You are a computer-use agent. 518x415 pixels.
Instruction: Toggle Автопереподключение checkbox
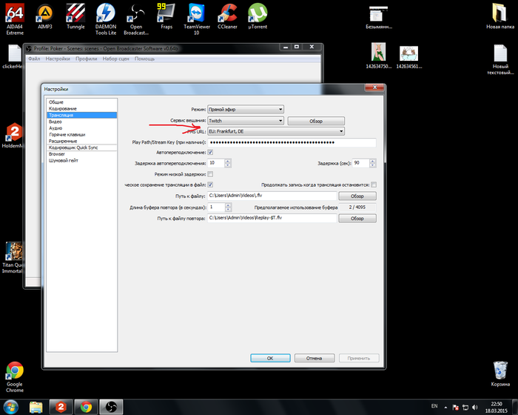click(210, 152)
